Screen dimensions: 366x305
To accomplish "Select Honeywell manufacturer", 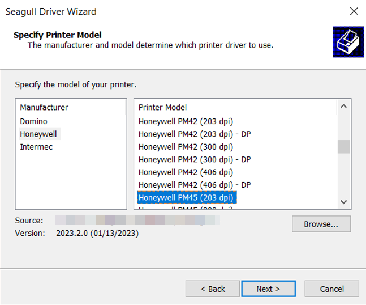I will click(38, 134).
